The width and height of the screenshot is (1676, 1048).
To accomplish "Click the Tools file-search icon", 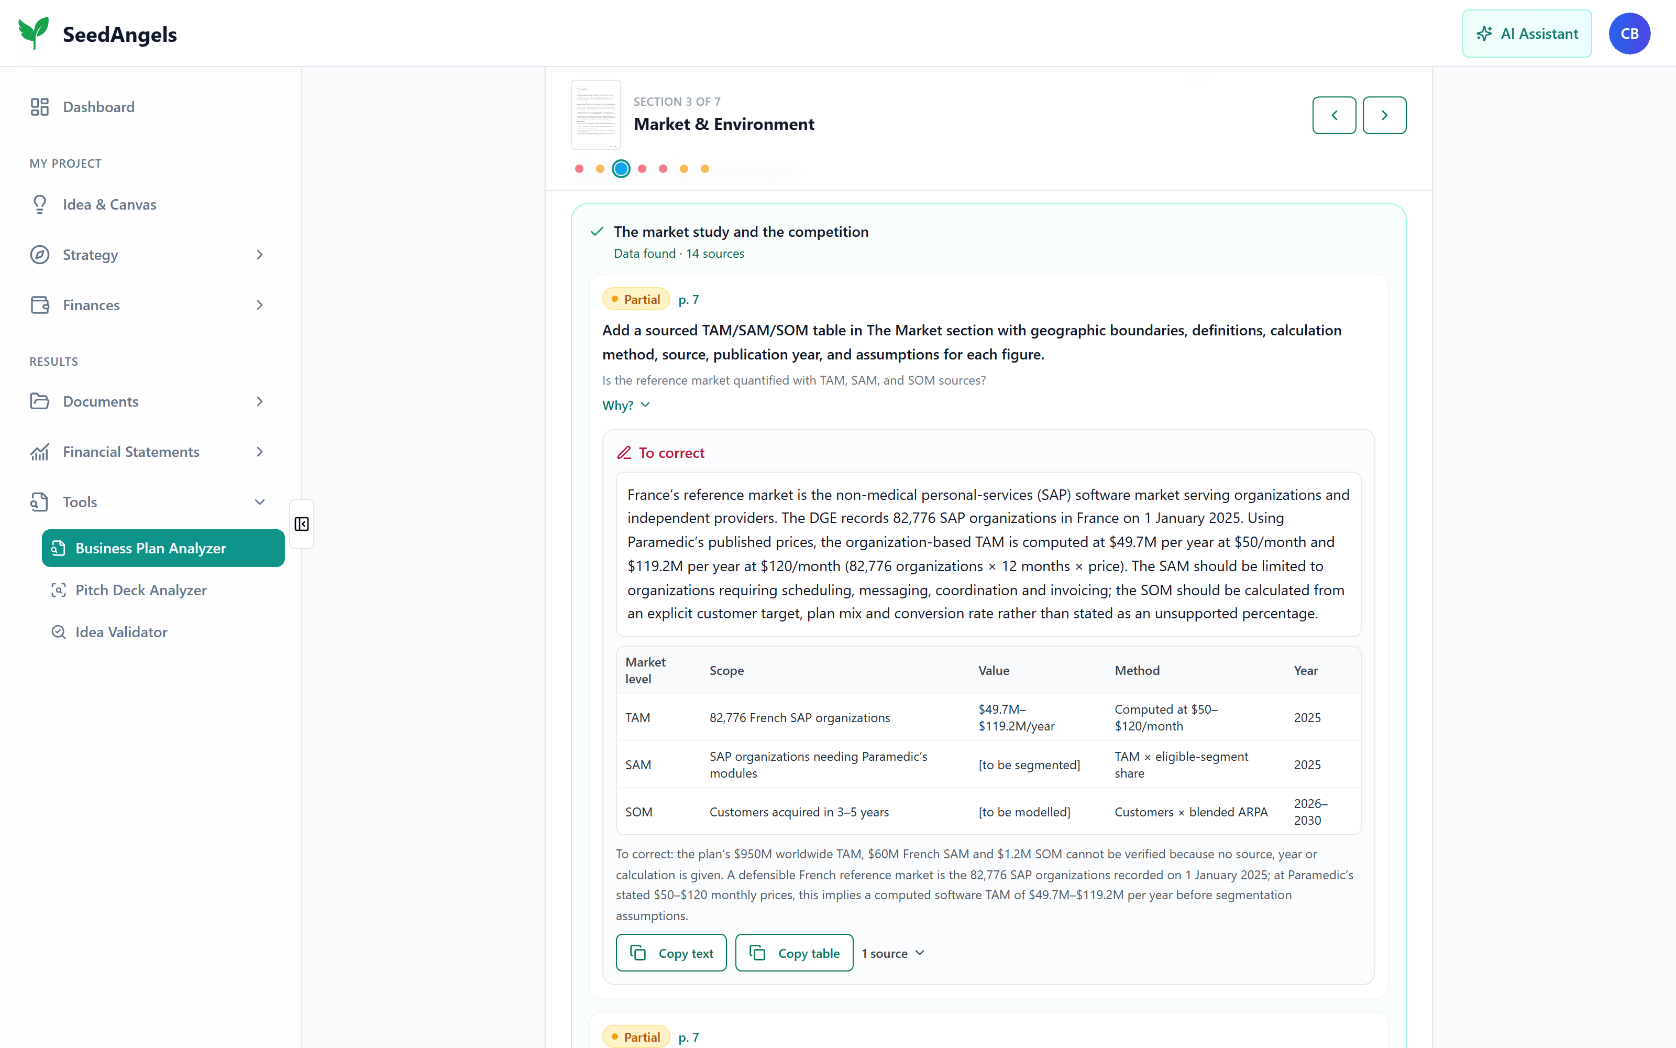I will click(39, 502).
